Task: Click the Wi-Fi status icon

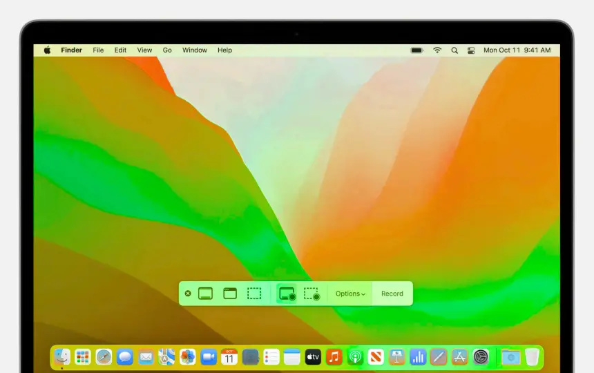Action: 437,50
